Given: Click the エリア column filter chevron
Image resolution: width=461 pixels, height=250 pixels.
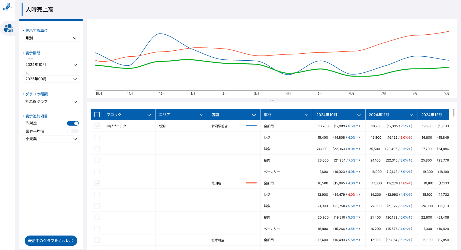Looking at the screenshot, I should pyautogui.click(x=201, y=115).
